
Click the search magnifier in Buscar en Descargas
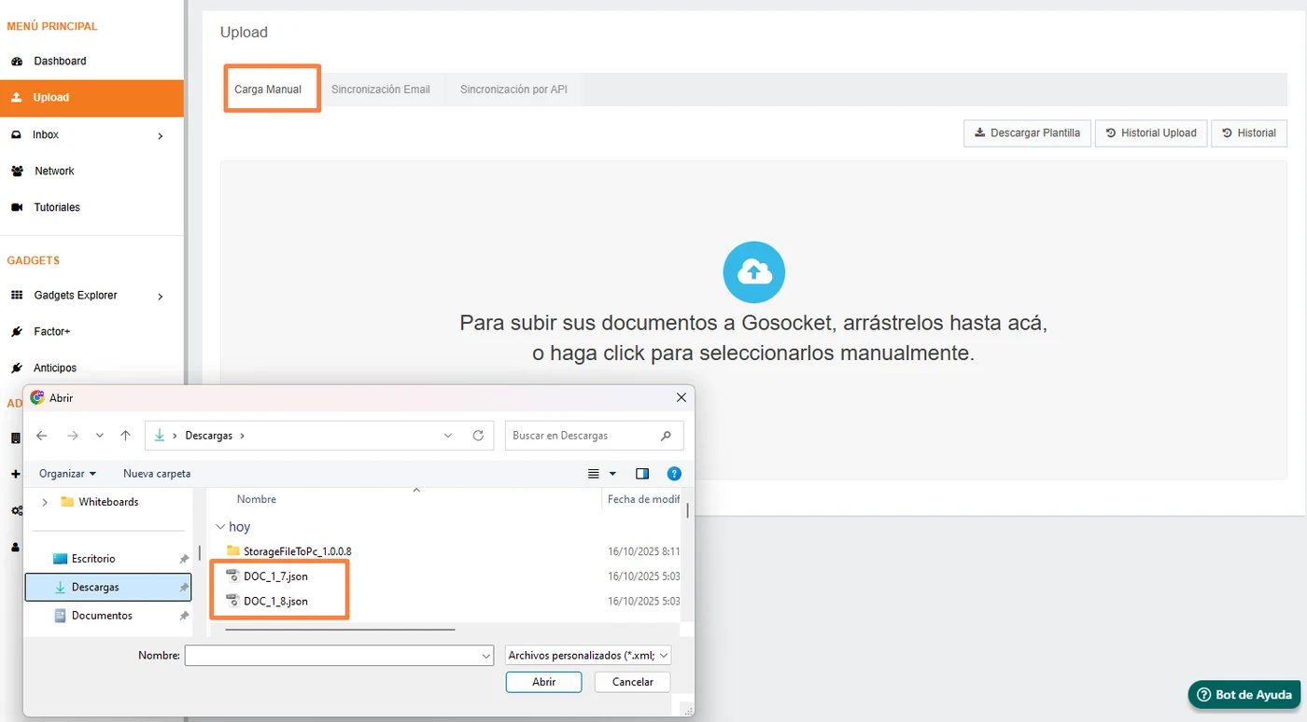(666, 436)
